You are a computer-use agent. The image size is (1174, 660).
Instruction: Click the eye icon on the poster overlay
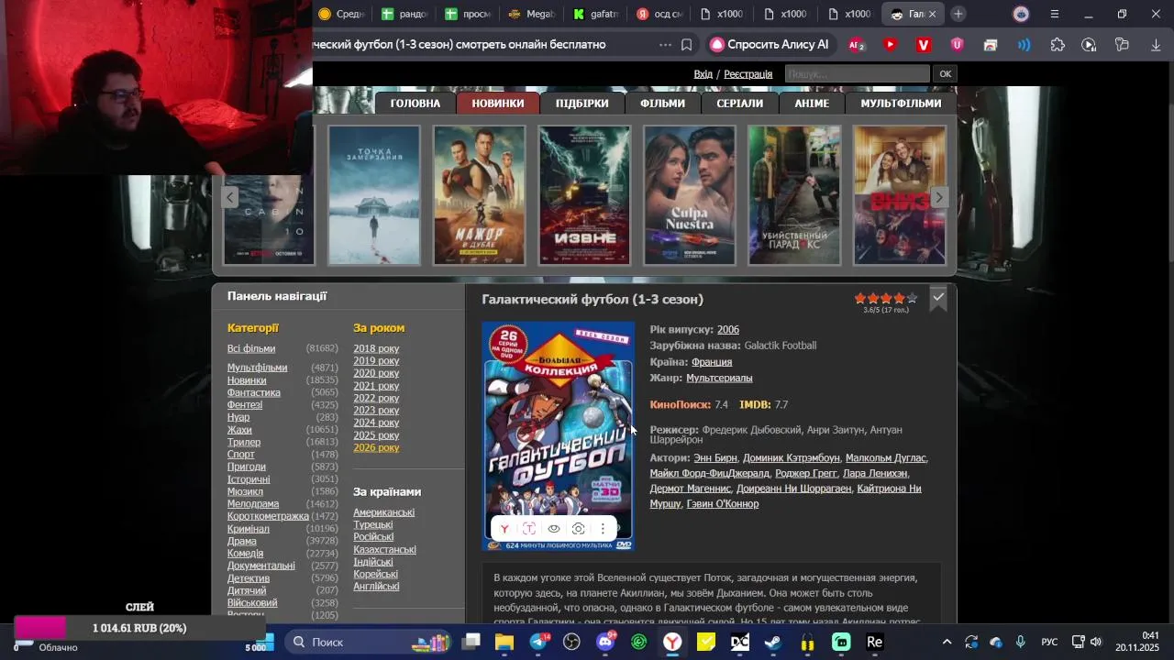[x=554, y=529]
